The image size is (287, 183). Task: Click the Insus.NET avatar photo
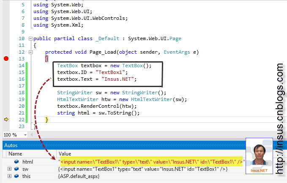click(x=259, y=156)
